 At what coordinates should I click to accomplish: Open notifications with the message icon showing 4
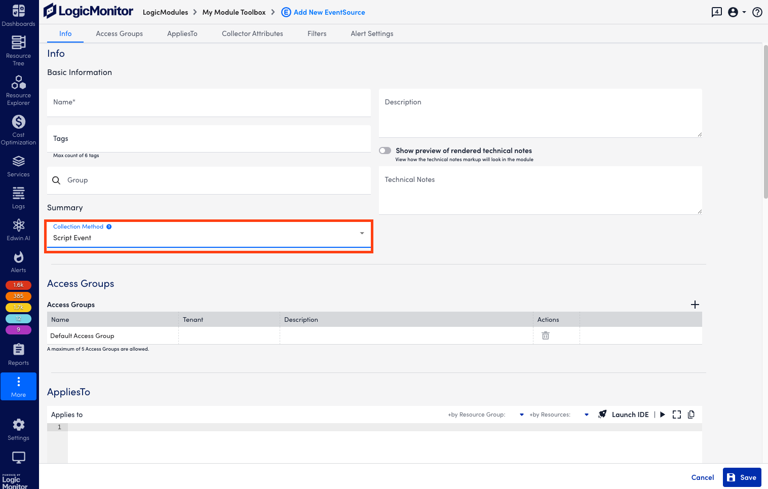click(716, 12)
